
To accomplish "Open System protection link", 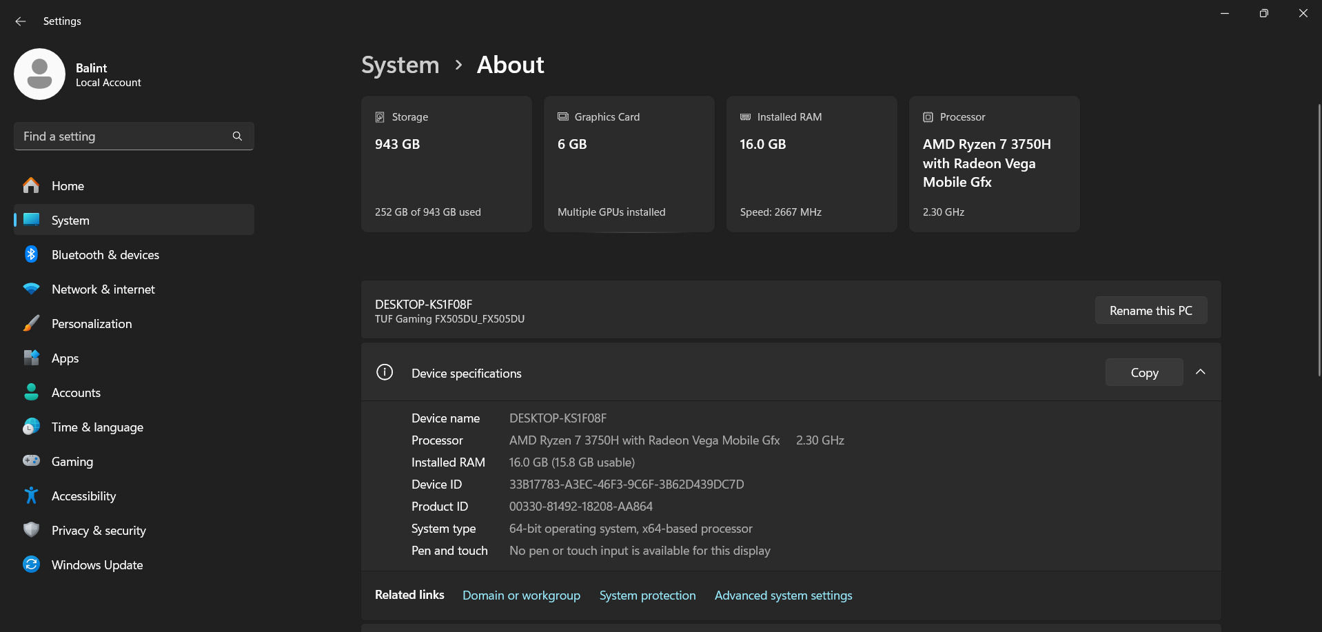I will click(647, 595).
